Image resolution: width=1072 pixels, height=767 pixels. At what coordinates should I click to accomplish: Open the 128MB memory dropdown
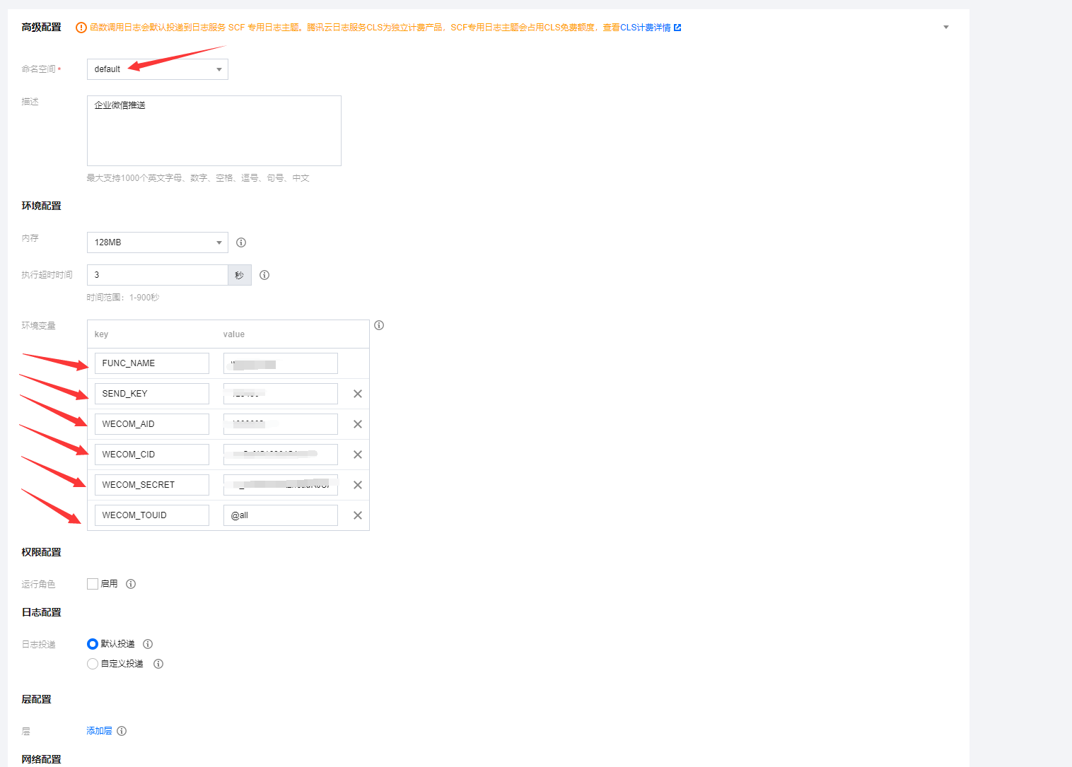158,242
